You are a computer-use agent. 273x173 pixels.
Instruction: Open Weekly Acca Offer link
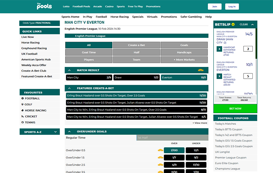[34, 65]
